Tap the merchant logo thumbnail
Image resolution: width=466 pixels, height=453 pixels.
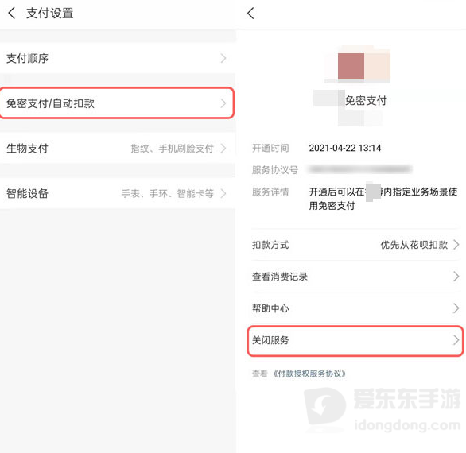pyautogui.click(x=358, y=64)
